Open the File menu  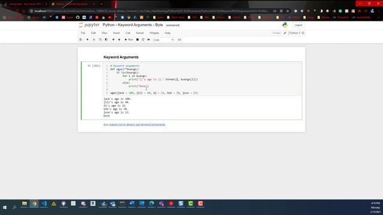point(83,33)
